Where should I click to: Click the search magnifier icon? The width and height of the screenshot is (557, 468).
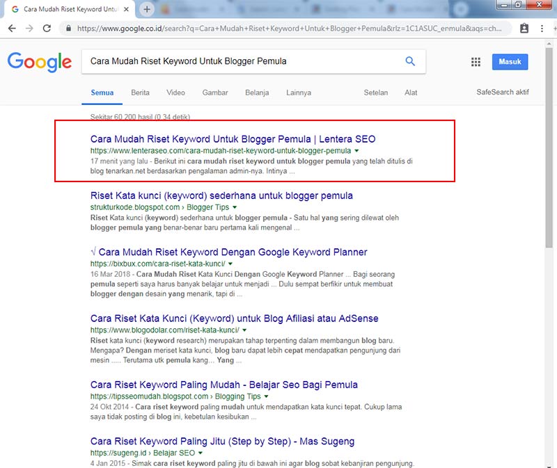[410, 61]
